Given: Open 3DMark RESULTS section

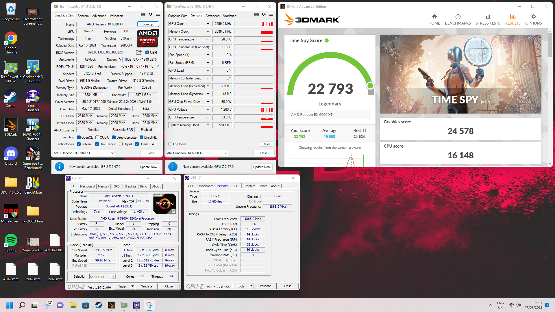Looking at the screenshot, I should click(513, 20).
